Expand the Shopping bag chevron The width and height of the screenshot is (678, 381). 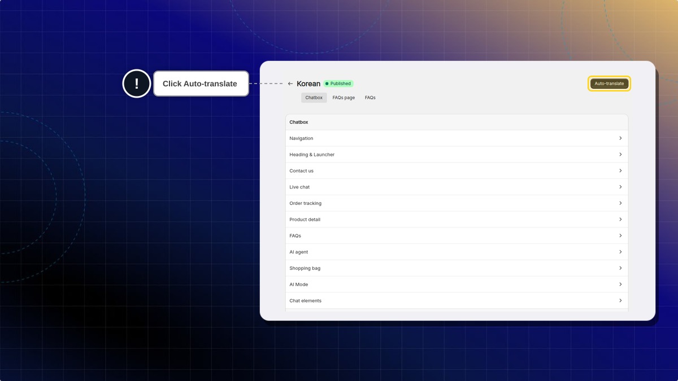pyautogui.click(x=620, y=268)
